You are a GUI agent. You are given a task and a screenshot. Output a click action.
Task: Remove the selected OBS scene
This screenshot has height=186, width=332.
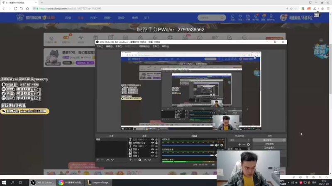pyautogui.click(x=103, y=160)
